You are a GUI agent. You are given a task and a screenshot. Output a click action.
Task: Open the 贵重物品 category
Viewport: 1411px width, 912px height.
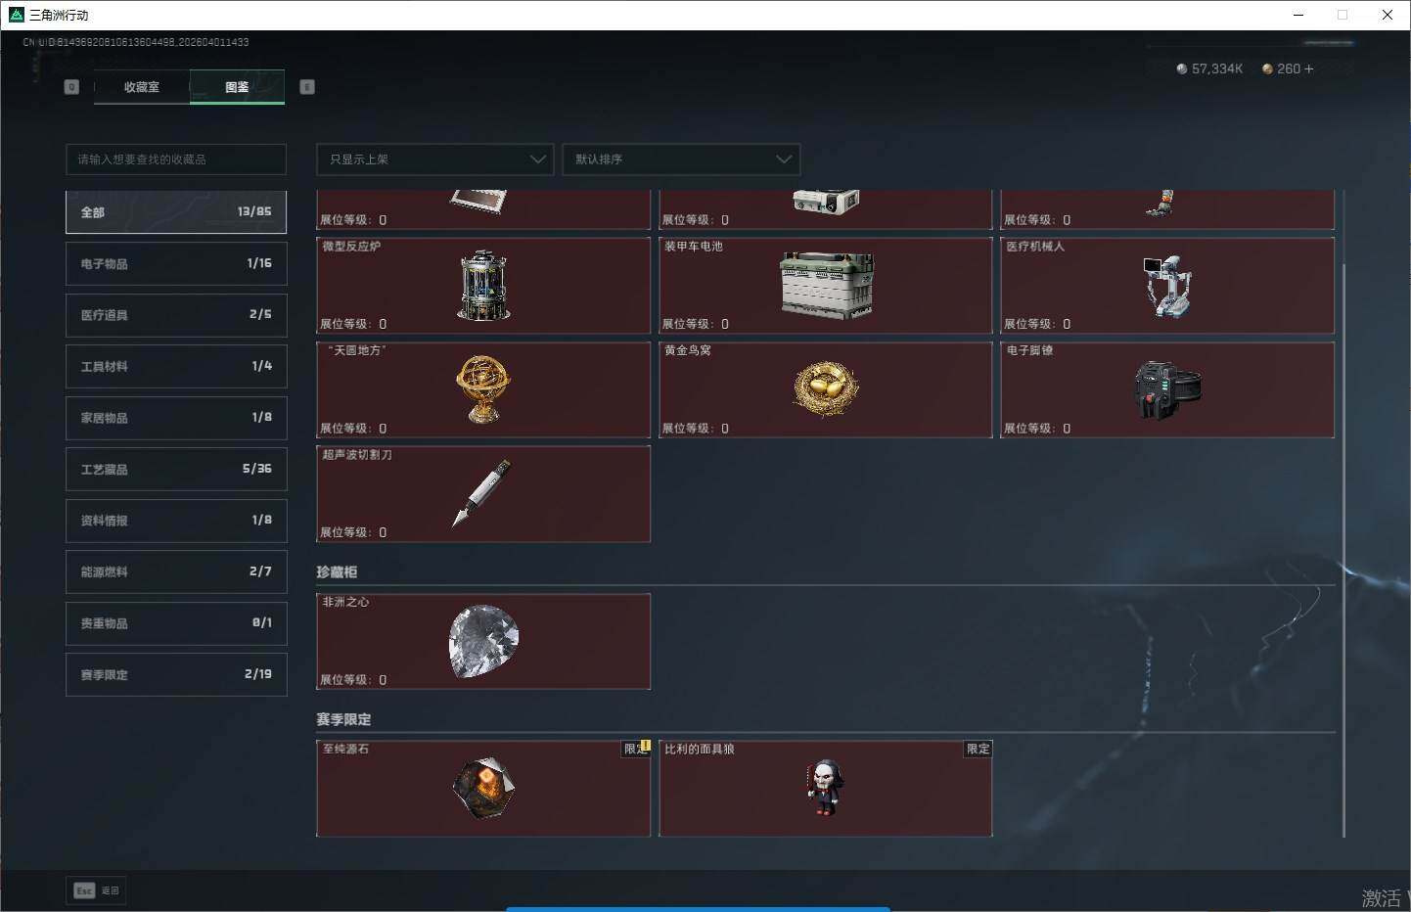176,623
